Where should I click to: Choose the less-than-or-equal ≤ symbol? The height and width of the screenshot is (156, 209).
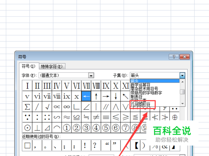(116, 117)
